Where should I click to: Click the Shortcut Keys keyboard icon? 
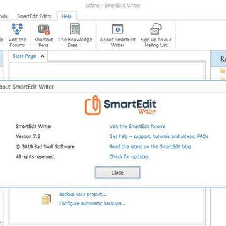coord(44,30)
